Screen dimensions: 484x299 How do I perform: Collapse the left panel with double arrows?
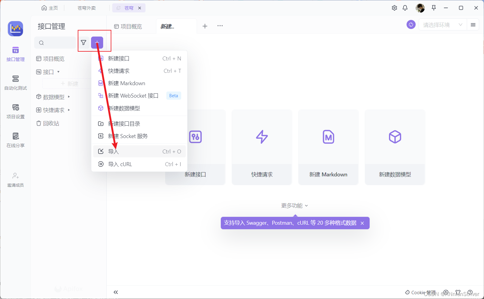[x=116, y=292]
